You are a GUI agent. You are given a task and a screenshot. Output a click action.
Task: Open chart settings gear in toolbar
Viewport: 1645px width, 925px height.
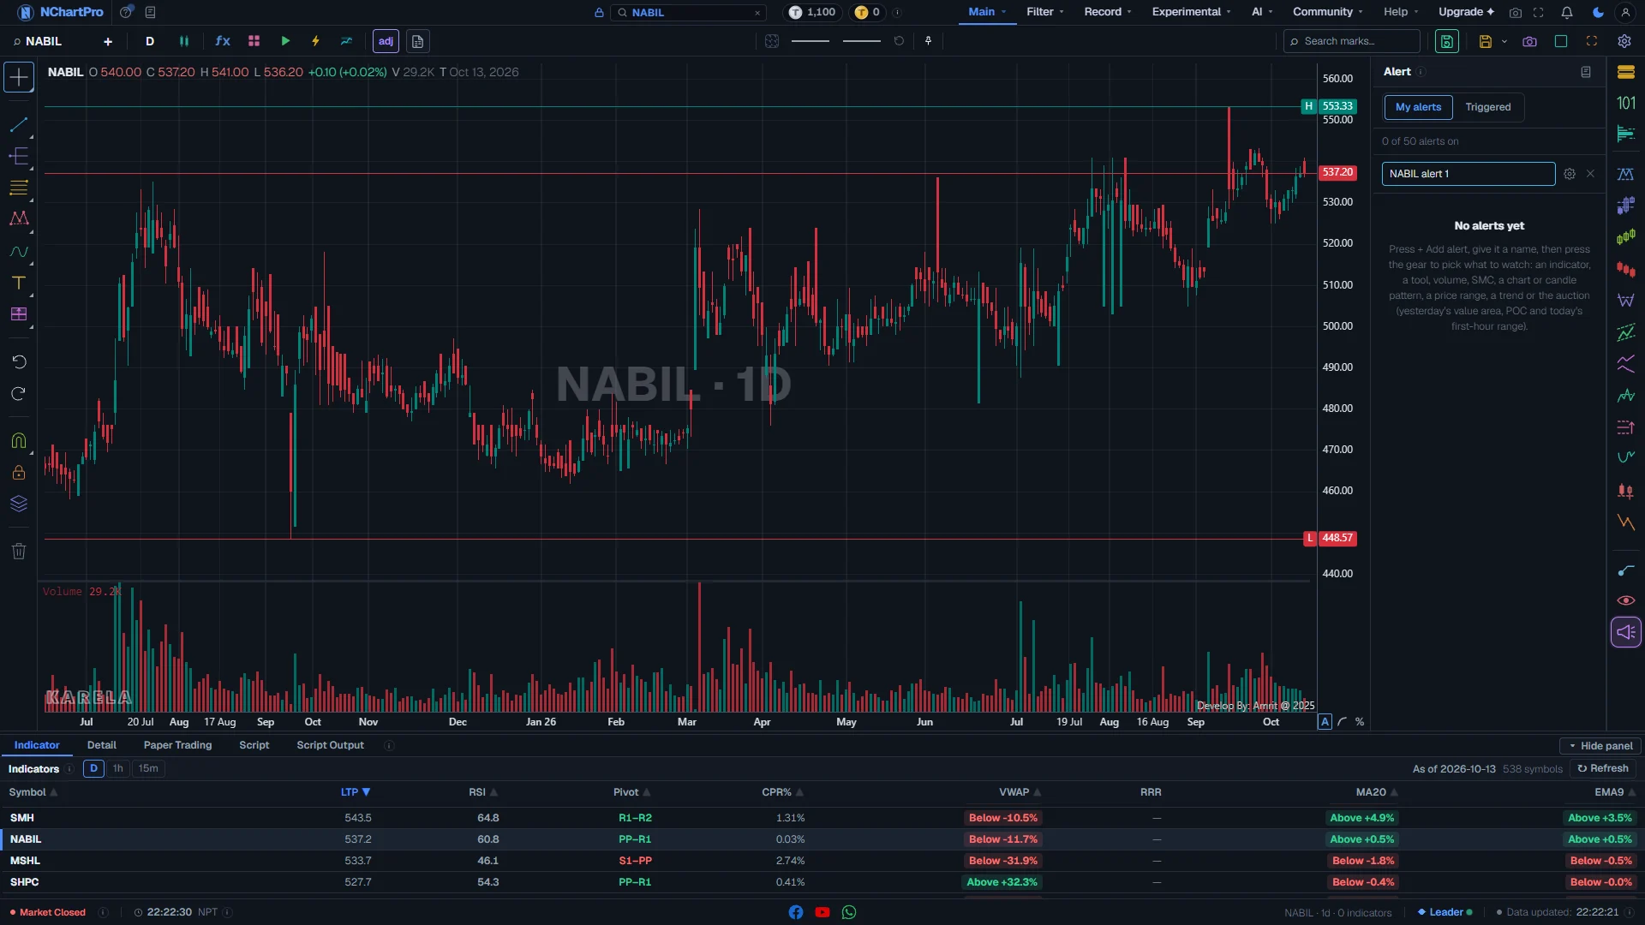[x=1624, y=41]
